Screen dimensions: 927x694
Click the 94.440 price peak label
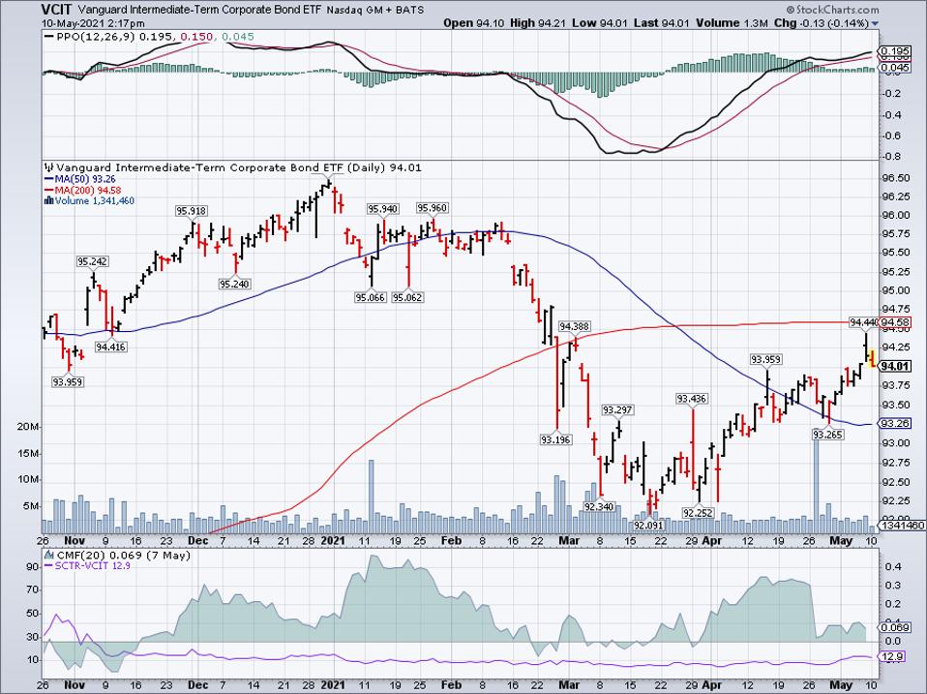[x=864, y=322]
